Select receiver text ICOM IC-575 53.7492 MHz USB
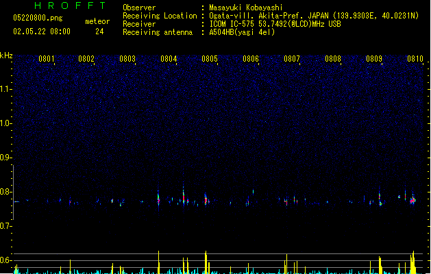431x274 pixels. (275, 24)
